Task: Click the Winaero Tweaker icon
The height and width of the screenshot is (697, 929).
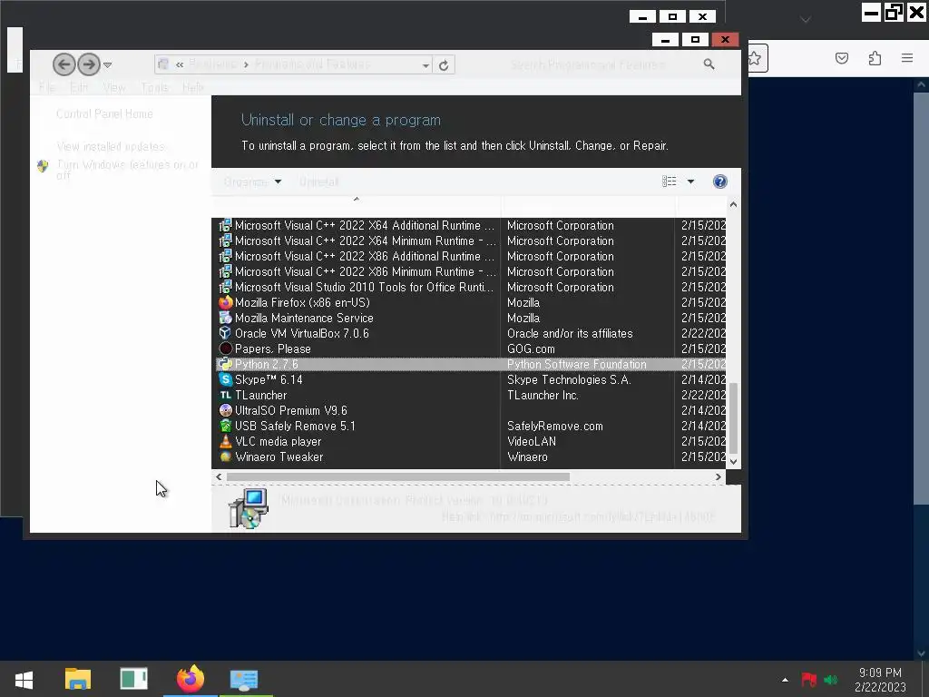Action: pos(225,456)
